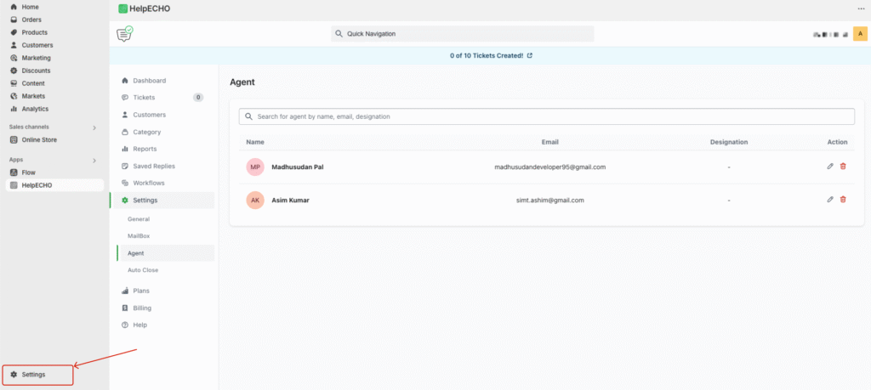Viewport: 871px width, 390px height.
Task: Focus the Quick Navigation search box
Action: click(463, 34)
